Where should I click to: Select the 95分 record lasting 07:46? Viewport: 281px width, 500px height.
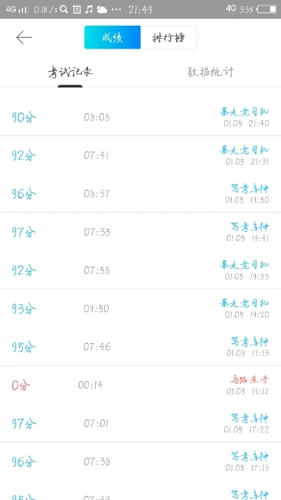[140, 347]
